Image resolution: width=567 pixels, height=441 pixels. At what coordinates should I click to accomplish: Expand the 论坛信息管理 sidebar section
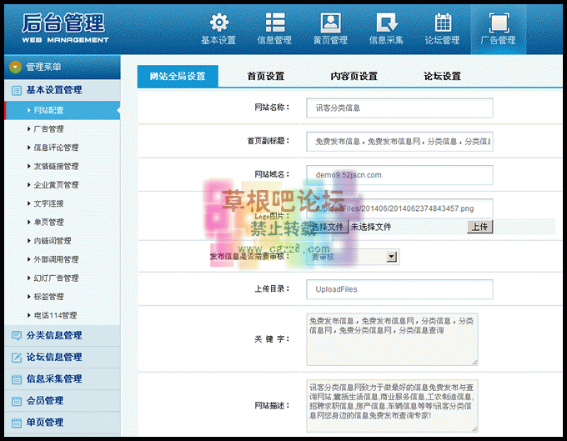[54, 357]
